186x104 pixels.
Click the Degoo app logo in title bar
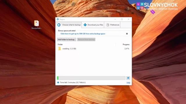point(58,19)
